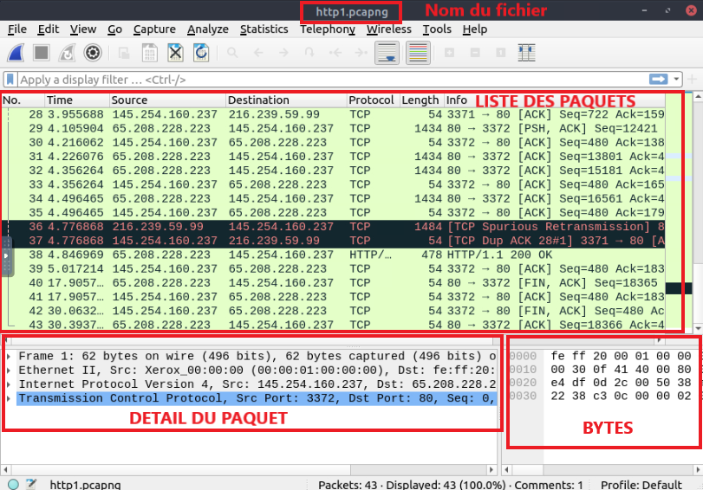
Task: Reset text to normal size
Action: pos(501,53)
